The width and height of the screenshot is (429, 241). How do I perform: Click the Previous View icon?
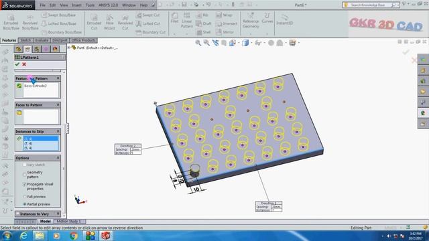[216, 43]
